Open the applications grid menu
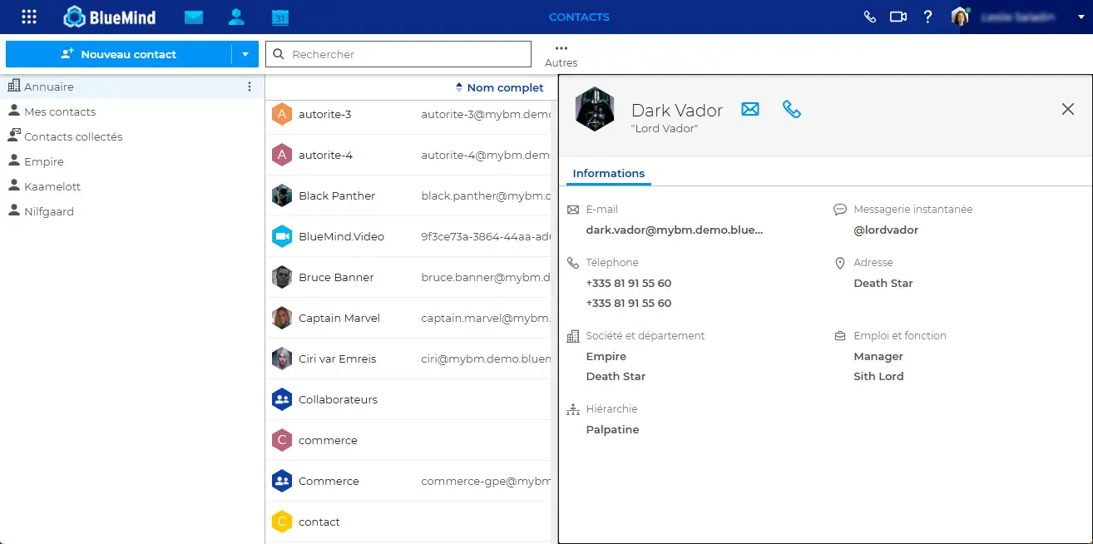This screenshot has height=544, width=1093. (x=29, y=17)
